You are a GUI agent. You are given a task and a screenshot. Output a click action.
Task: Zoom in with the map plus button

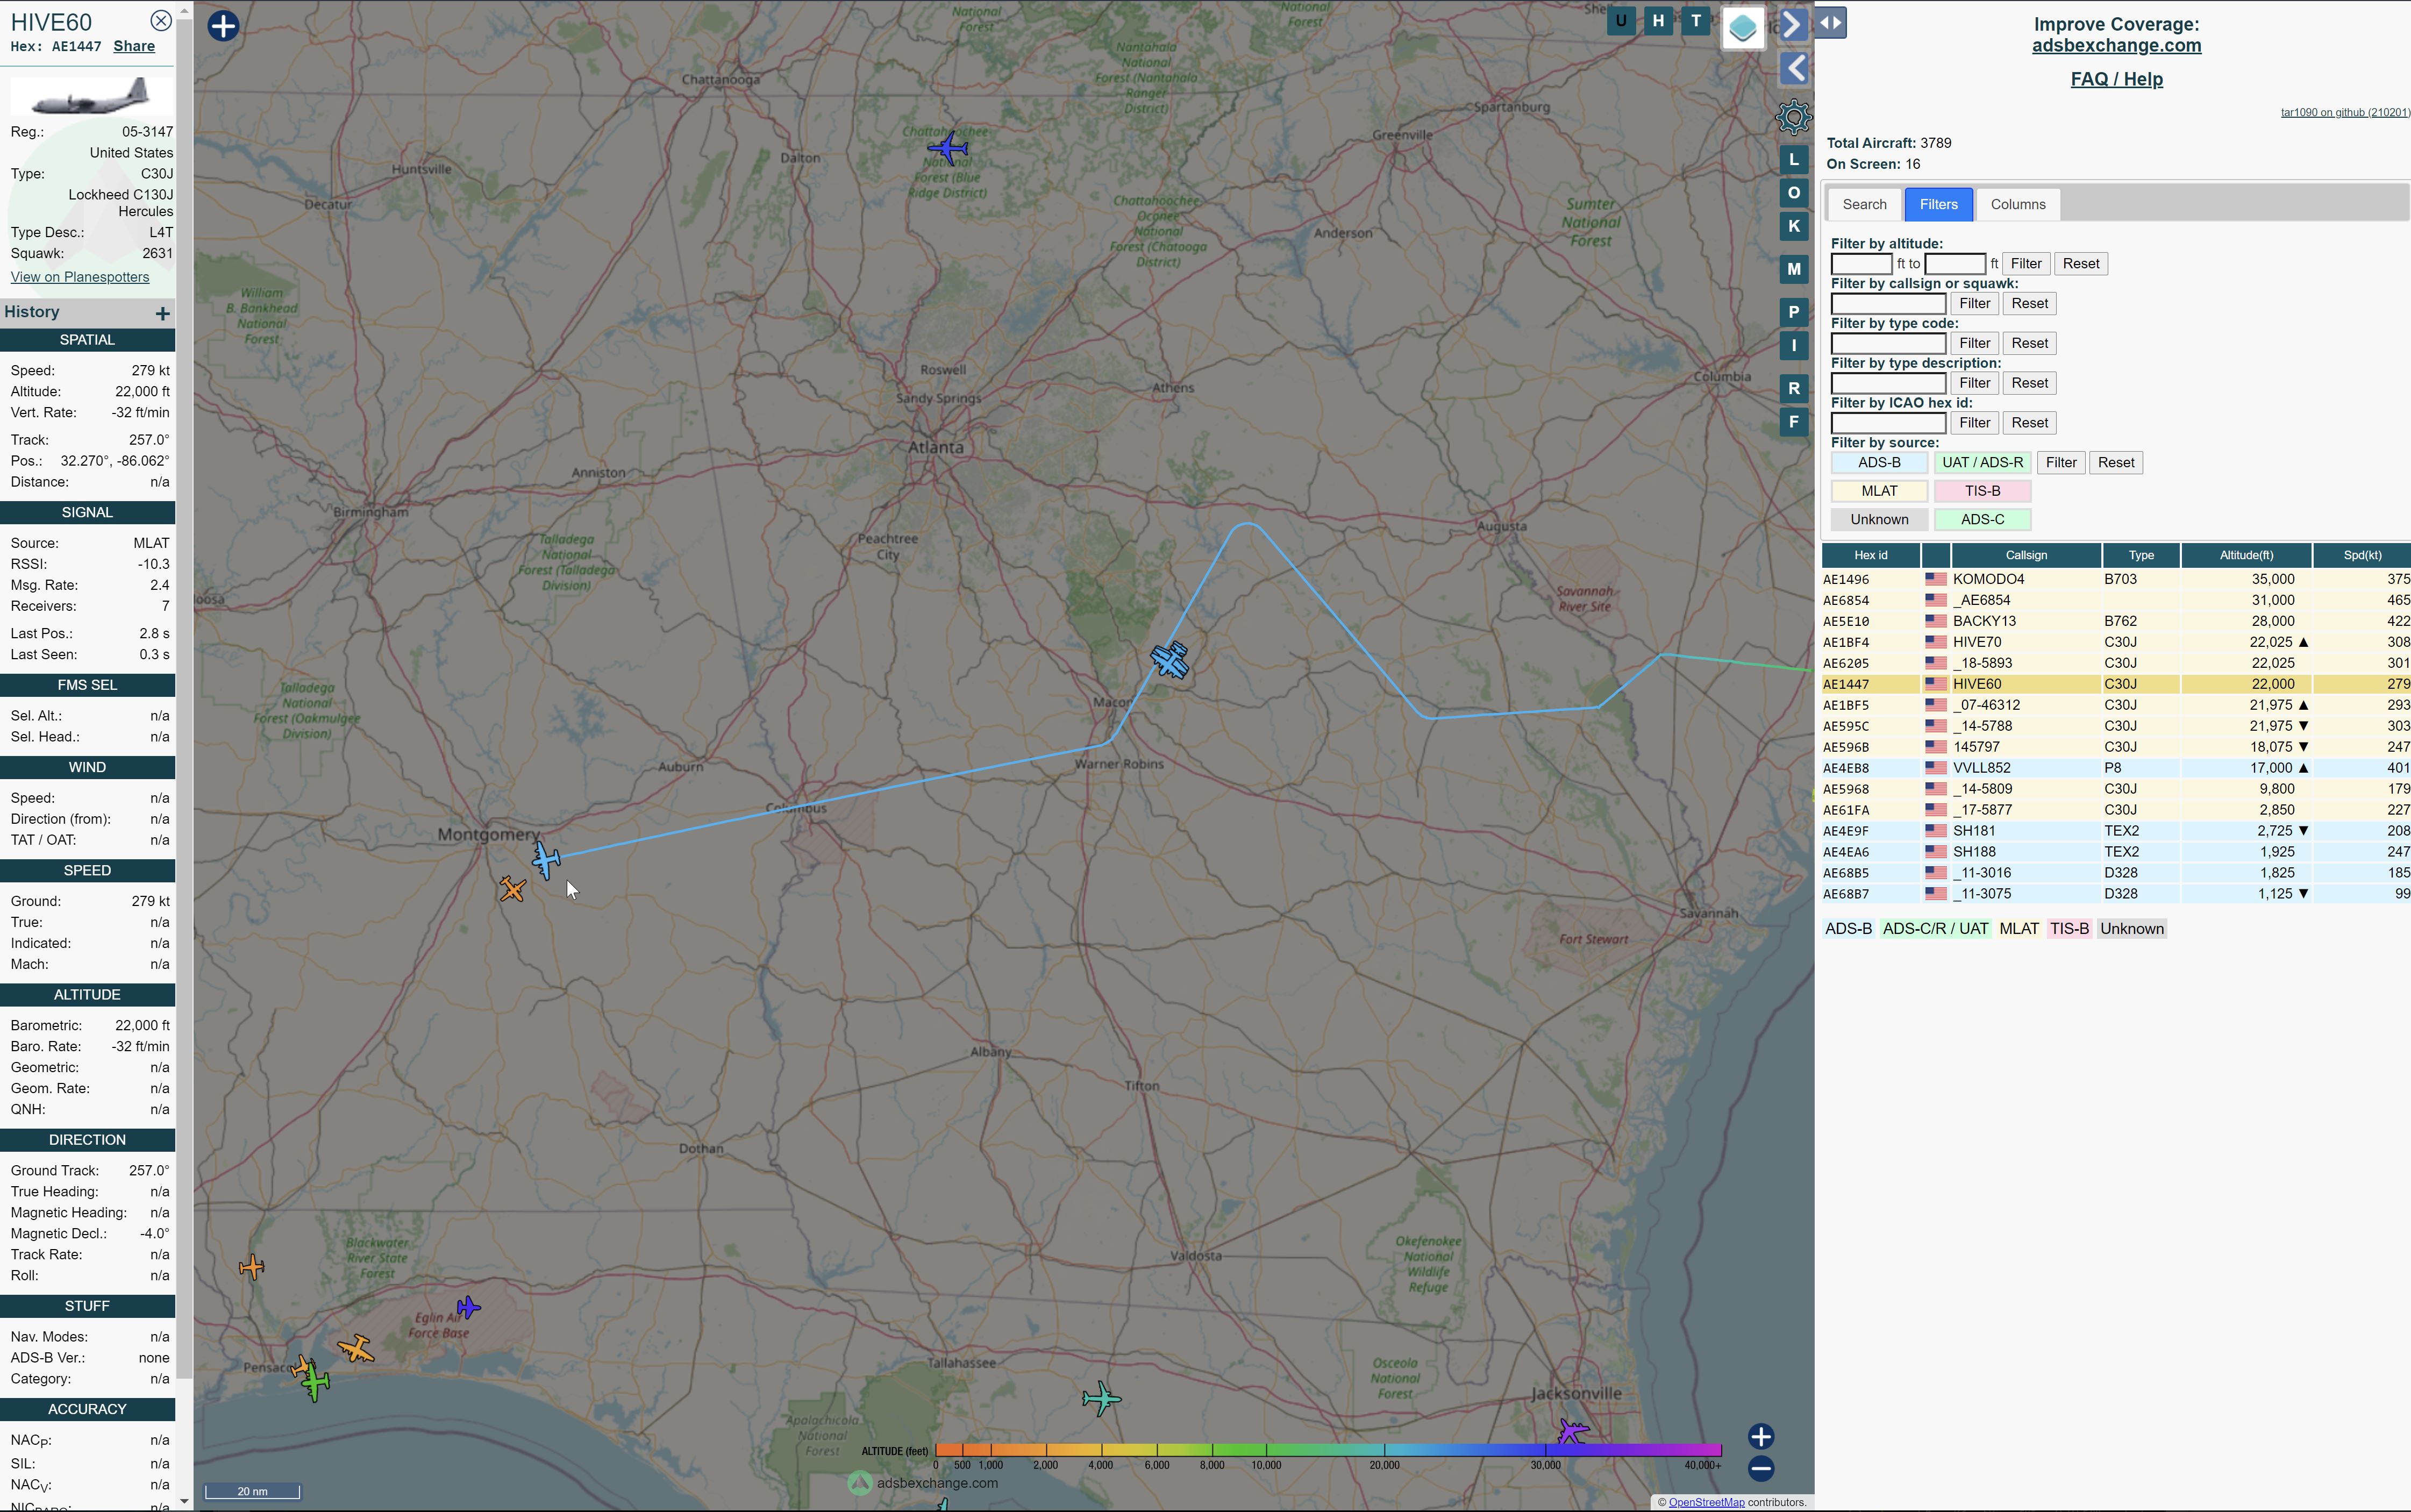click(1761, 1437)
